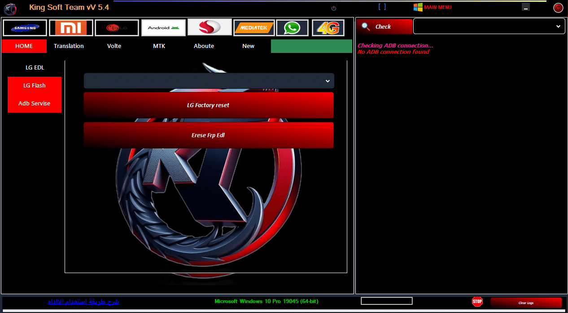This screenshot has width=568, height=313.
Task: Select the 4G tools icon
Action: tap(327, 27)
